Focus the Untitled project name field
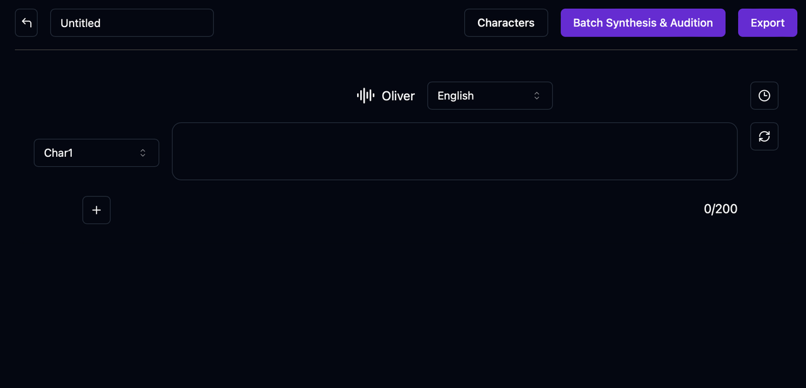The width and height of the screenshot is (806, 388). coord(132,23)
